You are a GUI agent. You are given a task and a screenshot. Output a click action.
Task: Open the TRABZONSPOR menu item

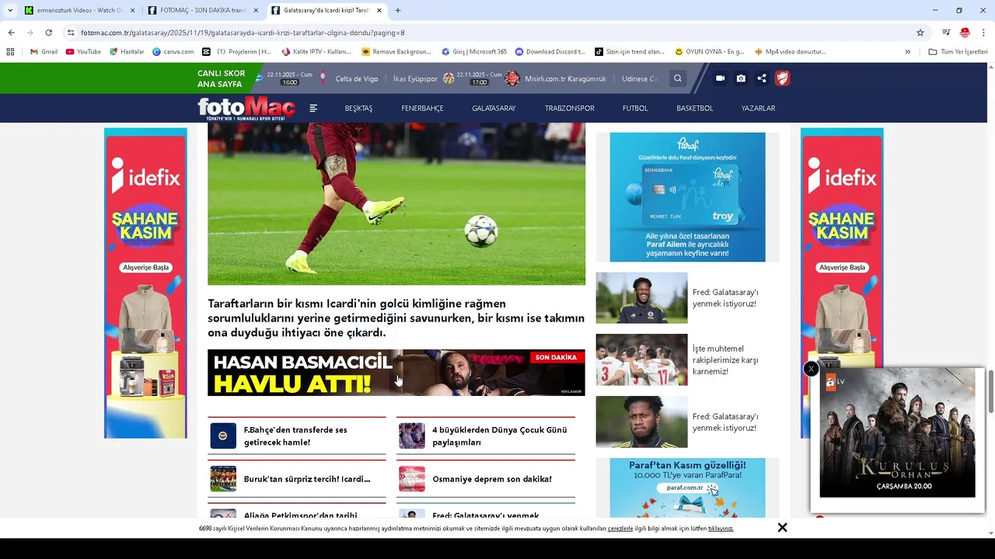pyautogui.click(x=569, y=109)
